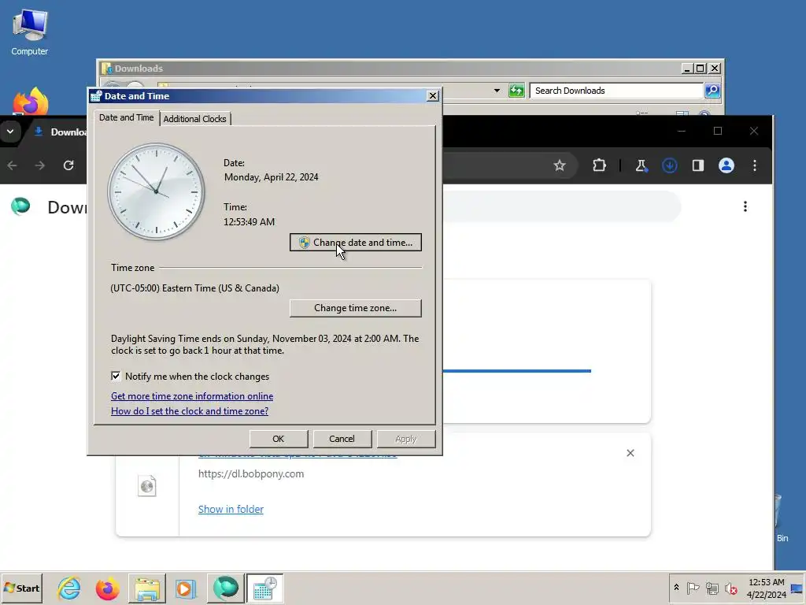Open the Start menu
806x605 pixels.
pos(22,588)
